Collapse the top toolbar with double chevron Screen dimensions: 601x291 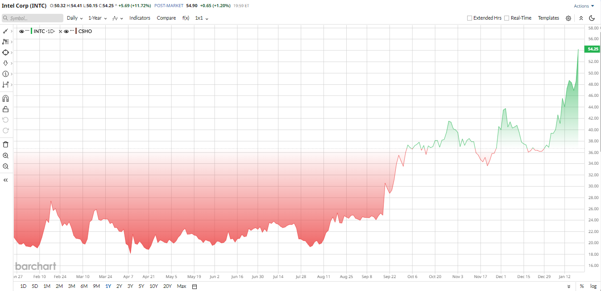(581, 18)
